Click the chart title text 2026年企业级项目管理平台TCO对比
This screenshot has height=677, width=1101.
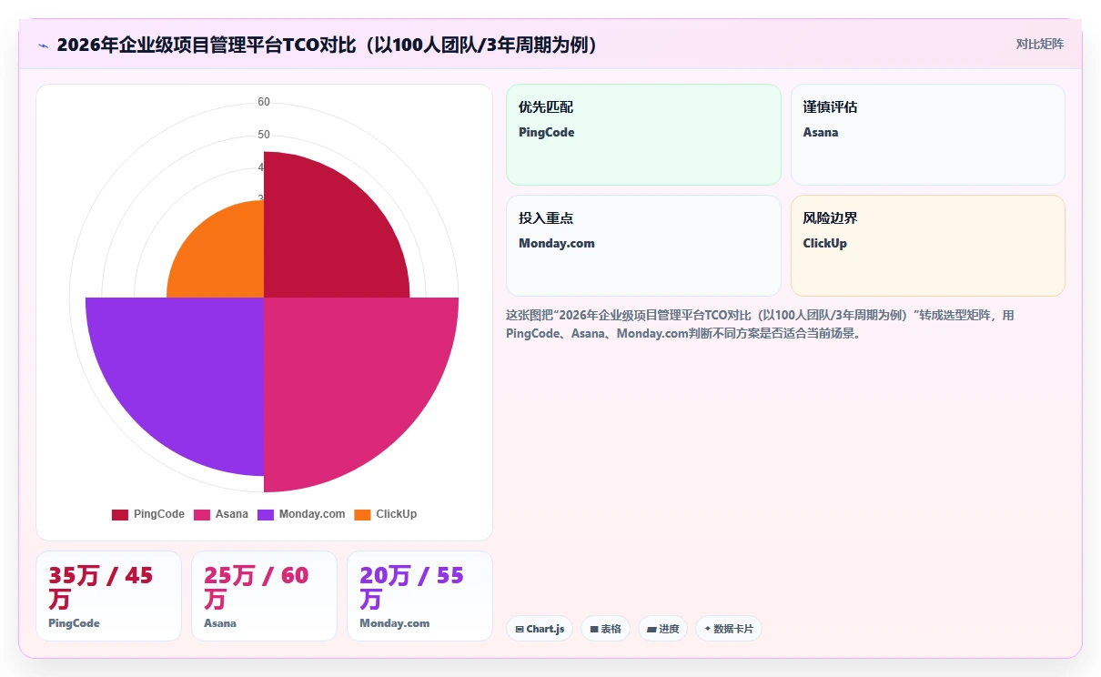(328, 45)
